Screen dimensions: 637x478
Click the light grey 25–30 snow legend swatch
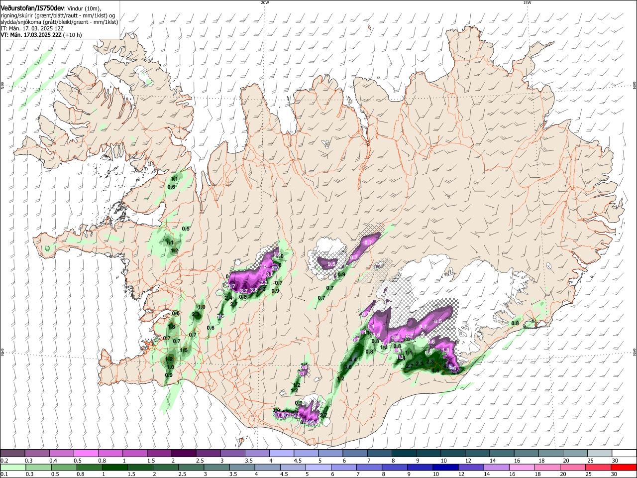600,453
